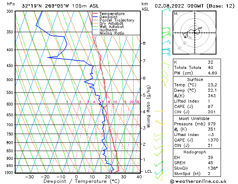Click the surface theta-e value 343
This screenshot has height=184, width=238.
click(x=212, y=96)
